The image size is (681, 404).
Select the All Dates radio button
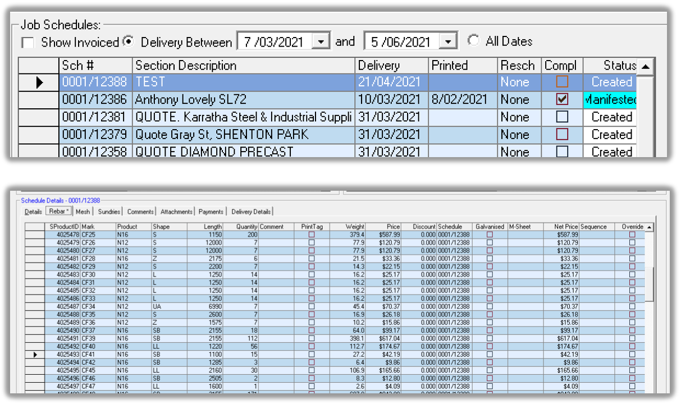coord(474,40)
